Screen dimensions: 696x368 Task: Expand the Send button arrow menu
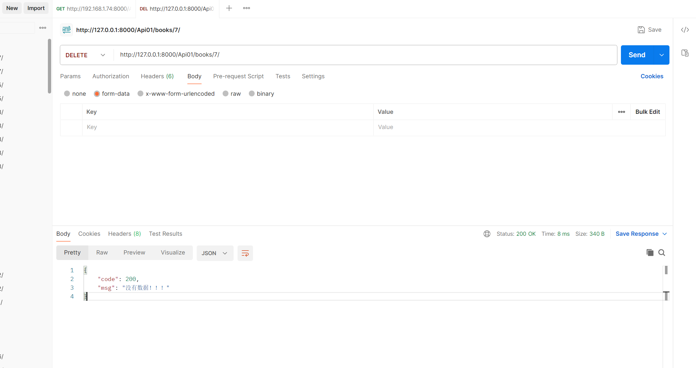point(661,55)
